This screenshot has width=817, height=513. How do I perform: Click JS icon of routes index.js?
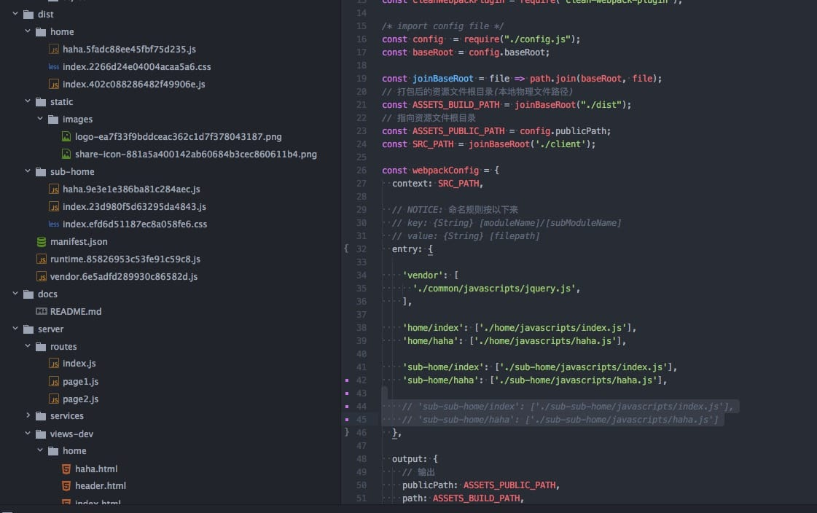pos(54,364)
